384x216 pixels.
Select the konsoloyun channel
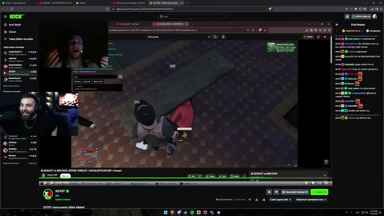point(19,79)
